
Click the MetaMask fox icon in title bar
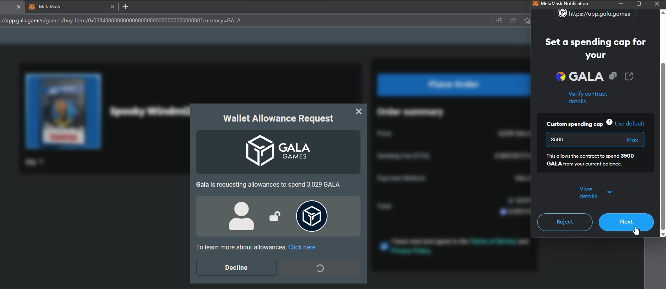536,4
